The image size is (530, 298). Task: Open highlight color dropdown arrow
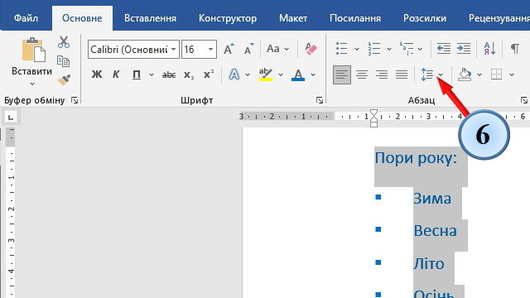281,74
